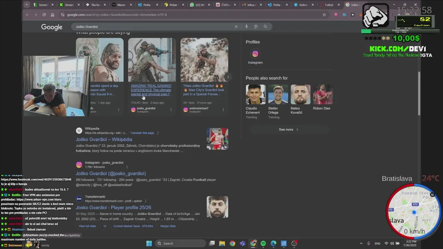Click the page vertical scrollbar
Image resolution: width=443 pixels, height=249 pixels.
click(x=419, y=93)
